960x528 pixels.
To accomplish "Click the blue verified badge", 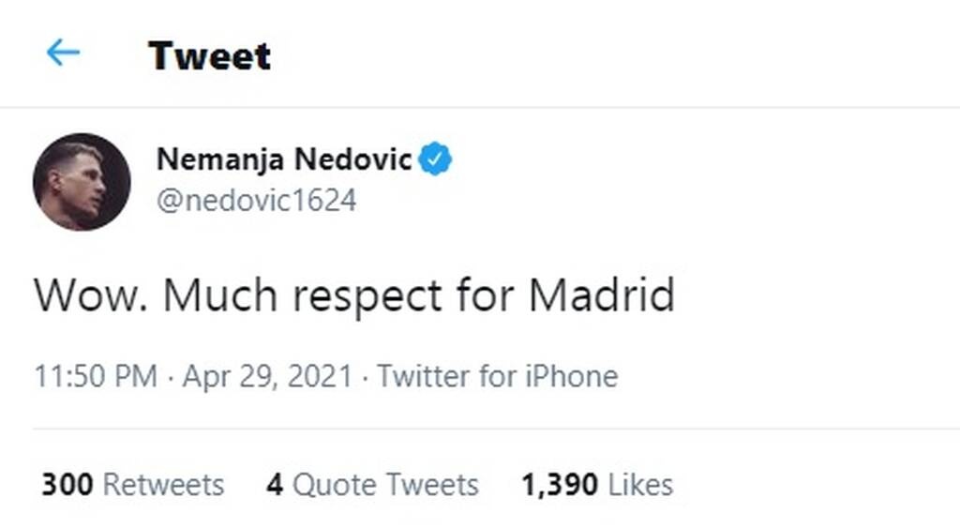I will [435, 159].
